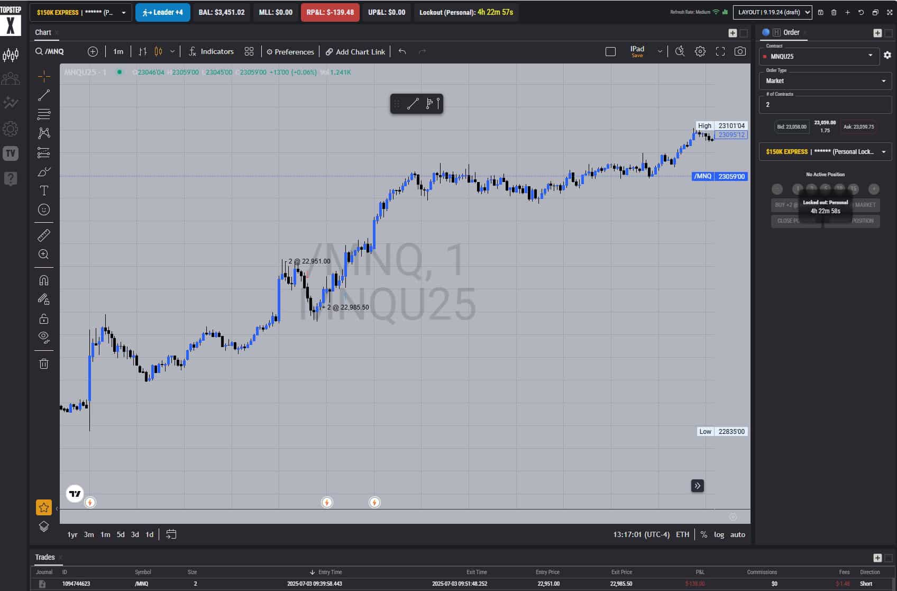The image size is (897, 591).
Task: Expand the IPad layout dropdown arrow
Action: click(x=660, y=51)
